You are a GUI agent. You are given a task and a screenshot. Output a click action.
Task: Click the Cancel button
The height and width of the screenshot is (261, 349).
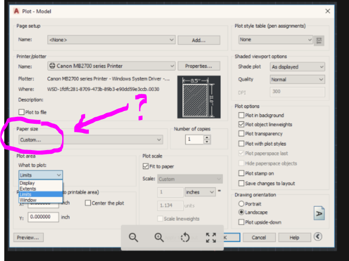(259, 237)
